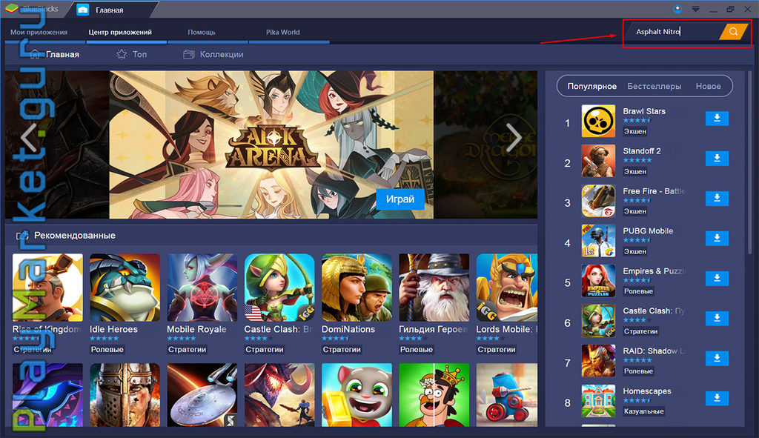
Task: Open the Топ section with star icon
Action: (132, 54)
